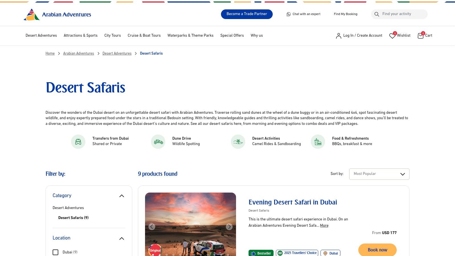Image resolution: width=455 pixels, height=256 pixels.
Task: Open the Most Popular sort dropdown
Action: 379,174
